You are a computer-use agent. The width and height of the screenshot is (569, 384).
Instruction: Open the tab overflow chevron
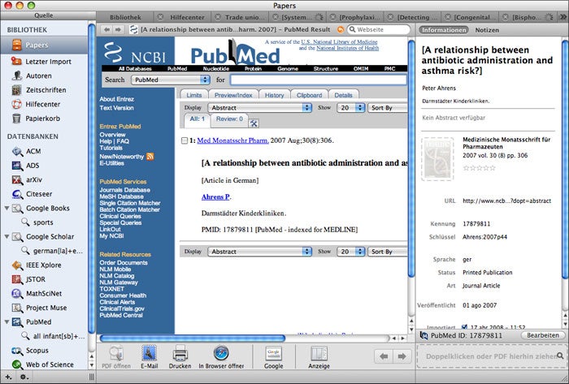tap(562, 17)
